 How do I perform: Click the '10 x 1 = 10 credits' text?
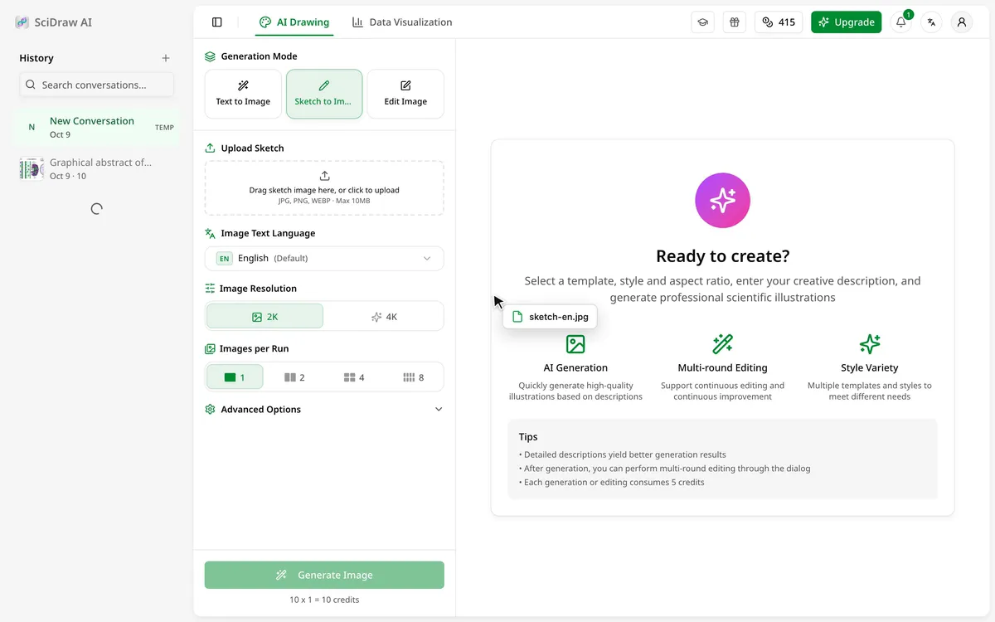tap(324, 600)
